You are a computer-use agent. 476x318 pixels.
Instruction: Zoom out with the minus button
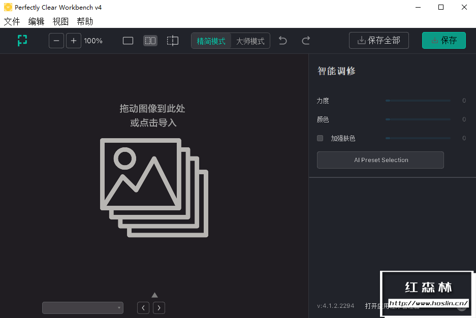coord(56,41)
